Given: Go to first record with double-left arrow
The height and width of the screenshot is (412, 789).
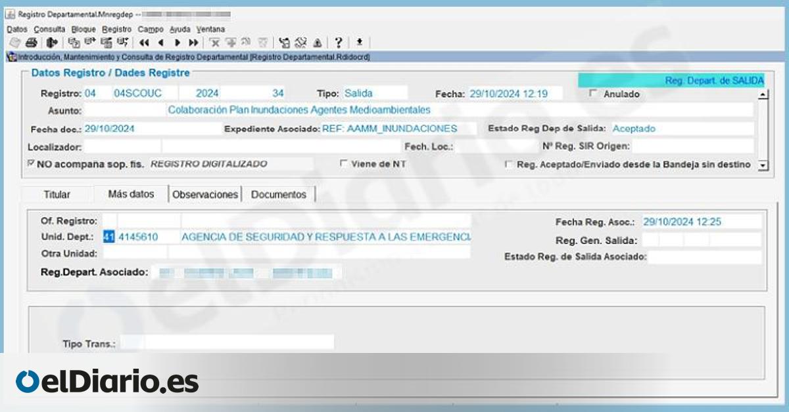Looking at the screenshot, I should coord(144,43).
